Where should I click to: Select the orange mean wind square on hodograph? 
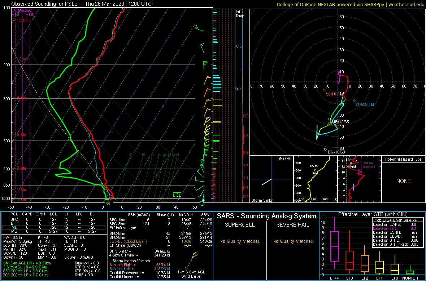[330, 124]
